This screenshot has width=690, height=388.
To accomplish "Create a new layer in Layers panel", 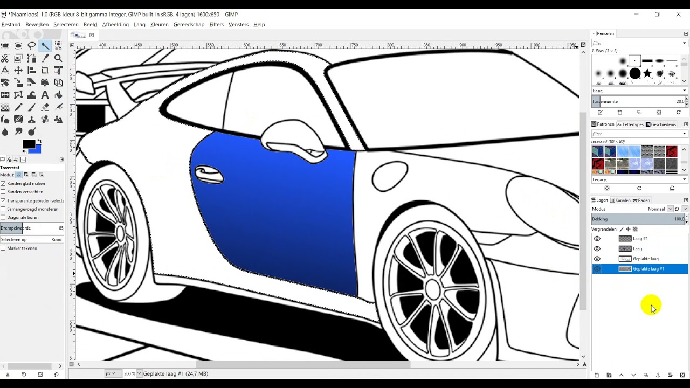I will [597, 375].
